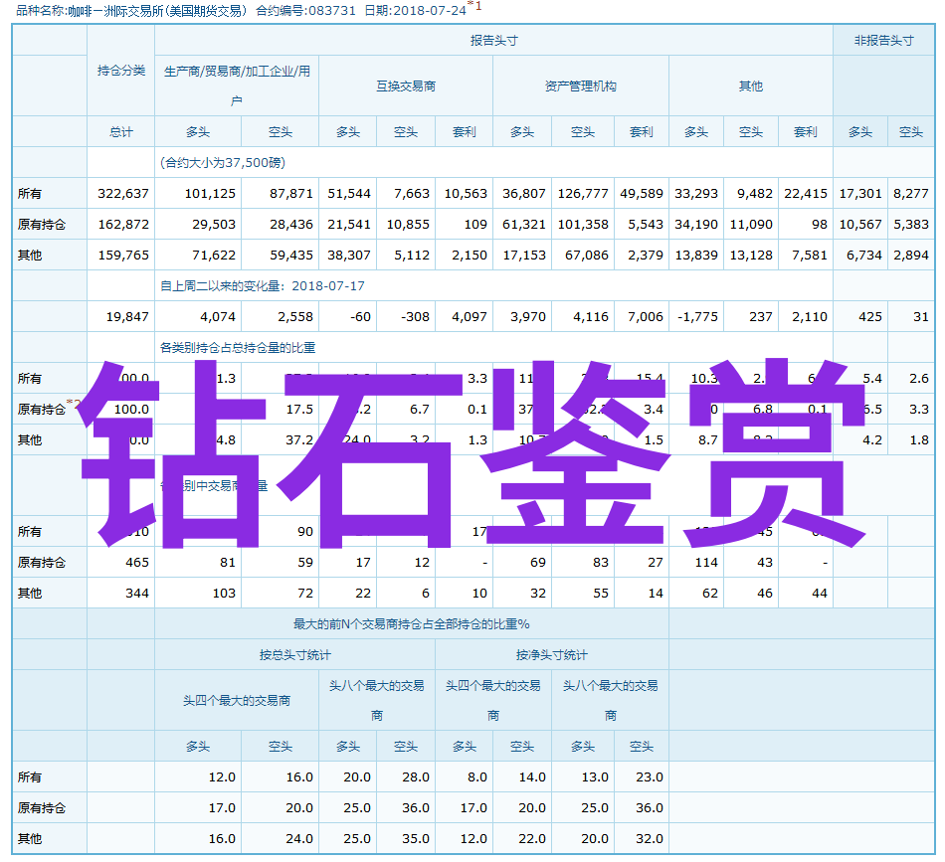Click the total value 322,637
The width and height of the screenshot is (945, 862).
pos(123,193)
